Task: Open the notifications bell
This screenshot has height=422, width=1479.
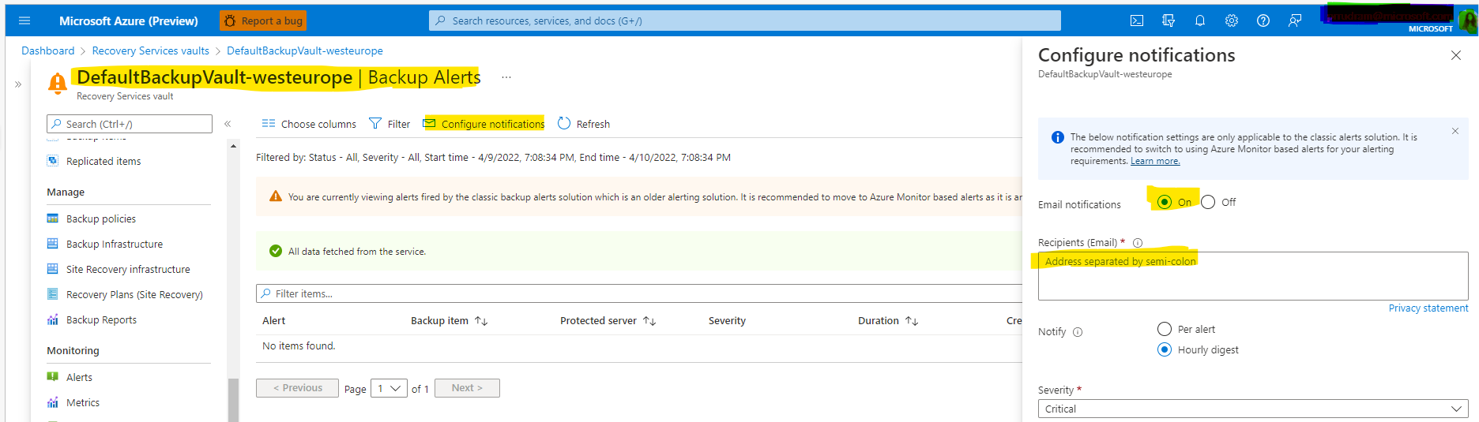Action: 1200,21
